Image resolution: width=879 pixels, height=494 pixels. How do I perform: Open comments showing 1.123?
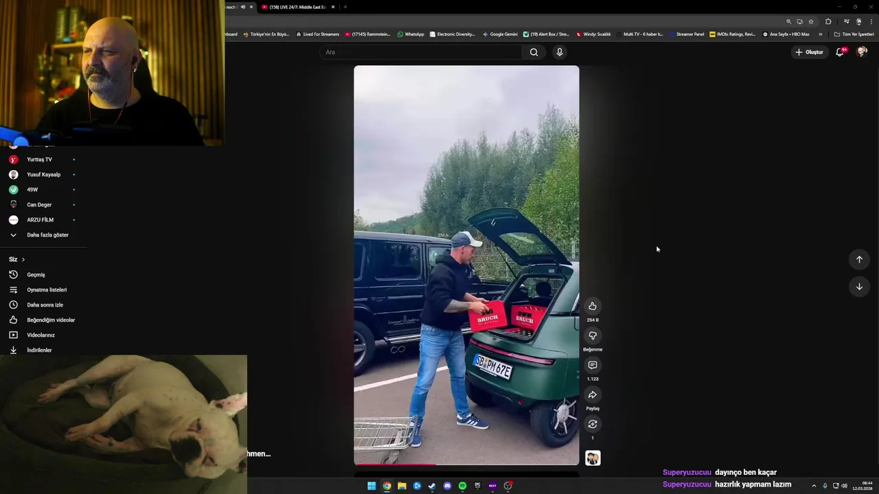[593, 365]
